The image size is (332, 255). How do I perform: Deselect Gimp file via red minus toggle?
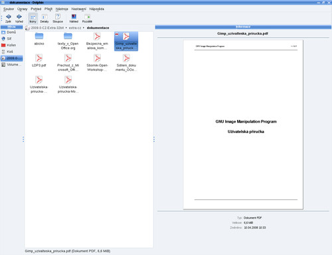117,34
